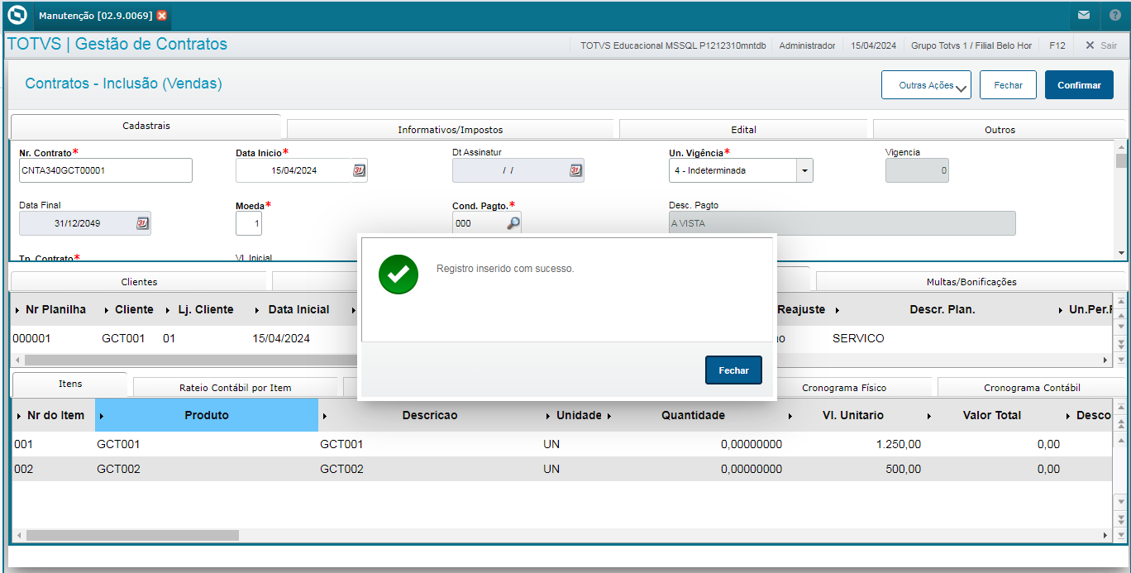
Task: Click Grupo Totvs 1 / Filial label
Action: coord(971,45)
